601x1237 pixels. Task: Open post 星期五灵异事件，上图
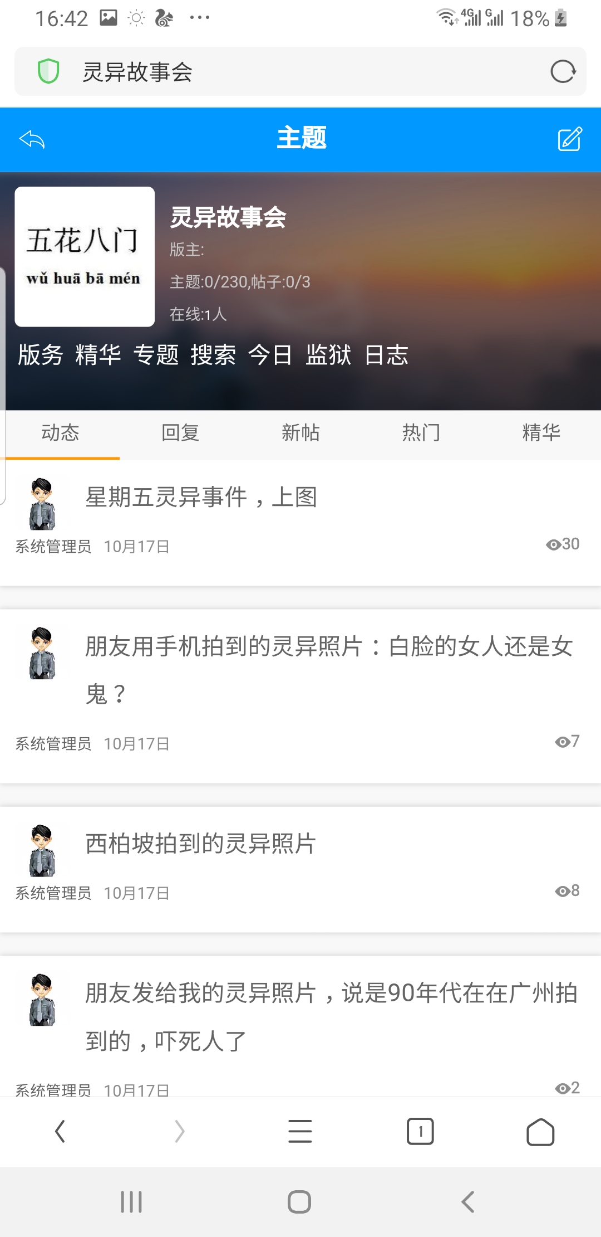point(201,497)
